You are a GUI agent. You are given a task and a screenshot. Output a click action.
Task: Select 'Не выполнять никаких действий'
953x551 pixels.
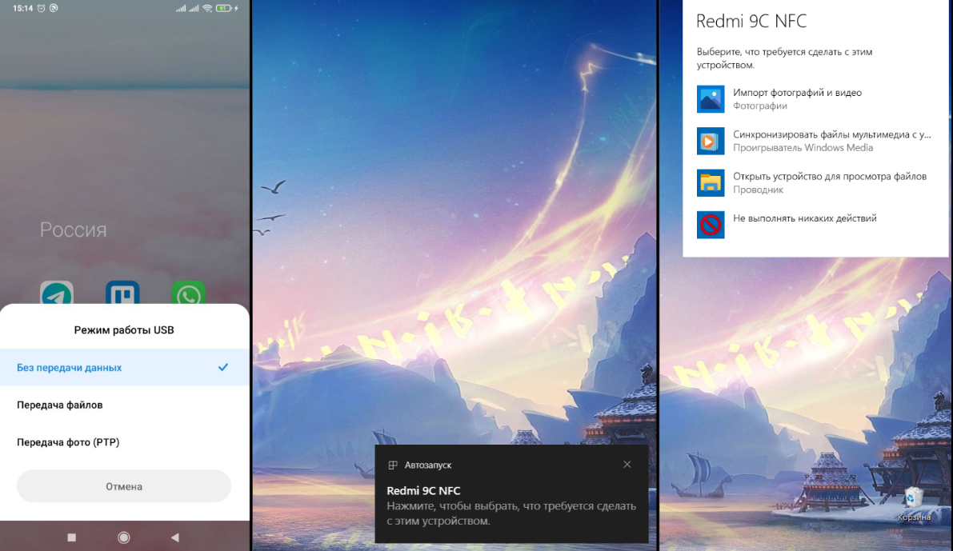(815, 225)
